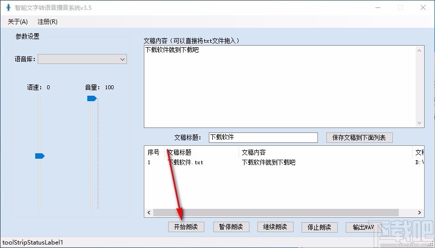This screenshot has width=435, height=248.
Task: Minimize the application window
Action: [378, 7]
